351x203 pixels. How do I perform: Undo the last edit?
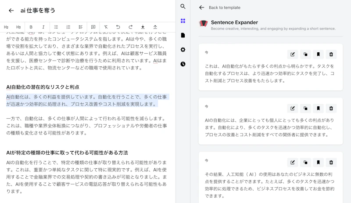[x=118, y=27]
